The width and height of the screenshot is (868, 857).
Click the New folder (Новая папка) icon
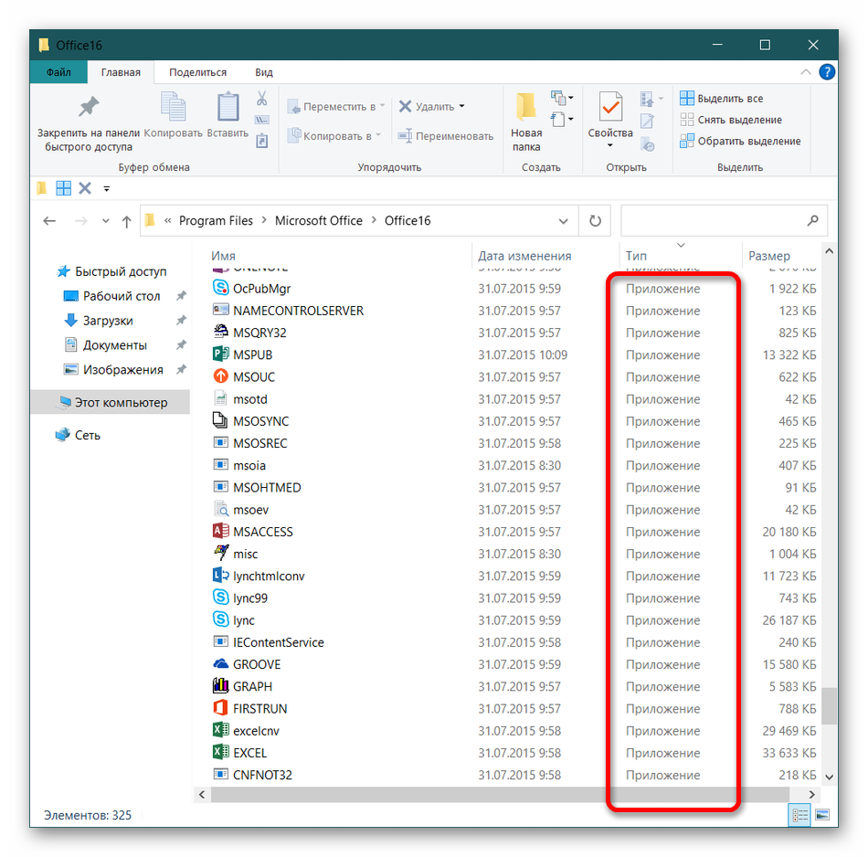[x=526, y=108]
